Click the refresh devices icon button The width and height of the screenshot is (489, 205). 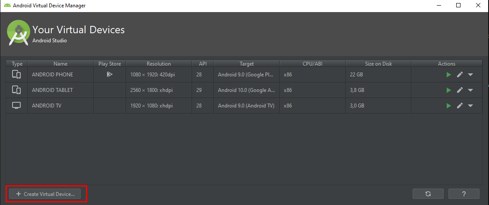(x=428, y=194)
